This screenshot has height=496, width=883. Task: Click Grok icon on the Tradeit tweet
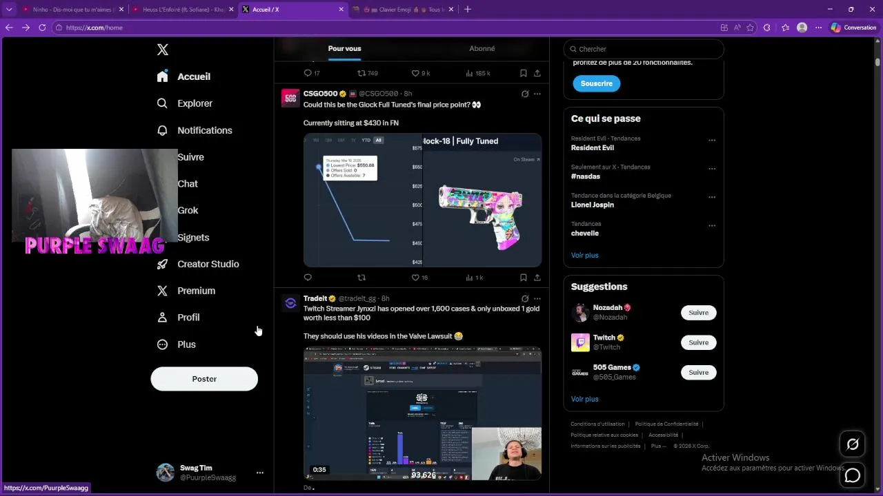tap(525, 298)
